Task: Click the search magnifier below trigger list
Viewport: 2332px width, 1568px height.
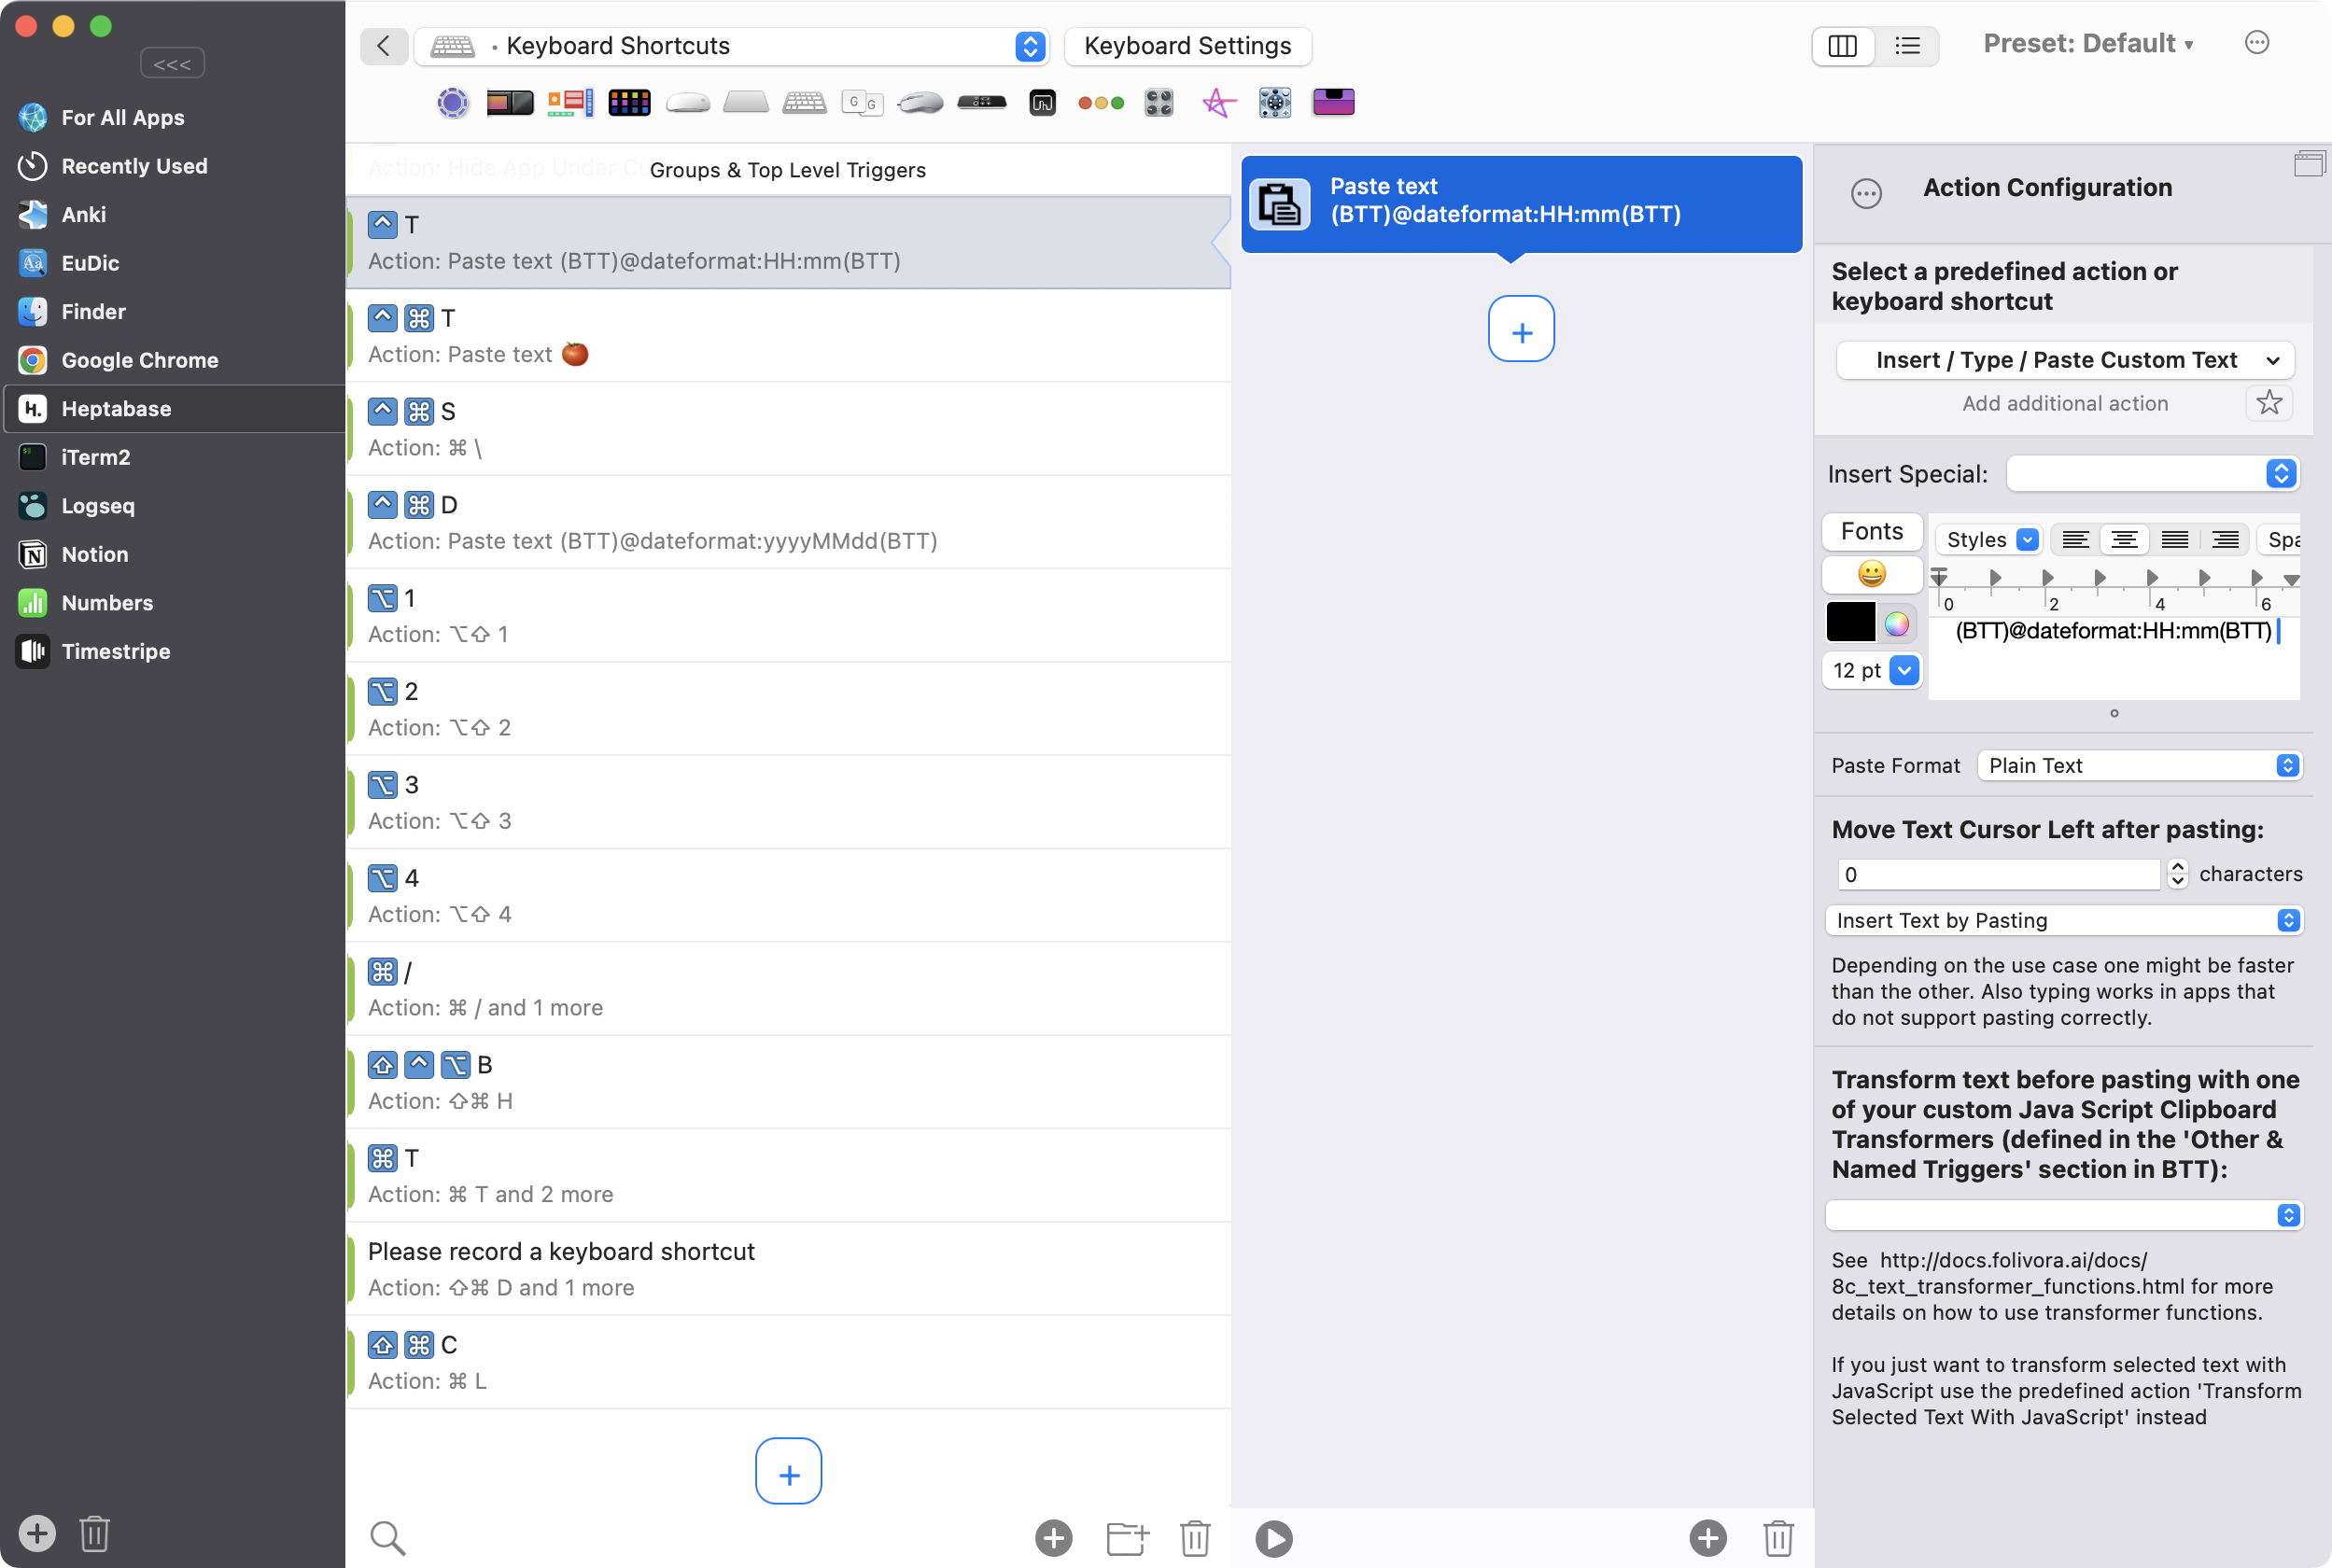Action: tap(387, 1538)
